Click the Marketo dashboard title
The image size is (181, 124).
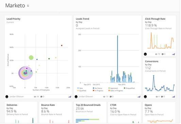click(x=15, y=5)
